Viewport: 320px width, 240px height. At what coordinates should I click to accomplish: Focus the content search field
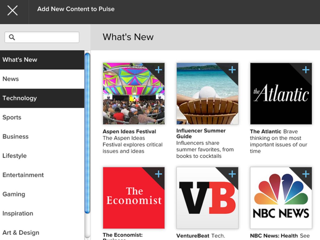point(42,37)
